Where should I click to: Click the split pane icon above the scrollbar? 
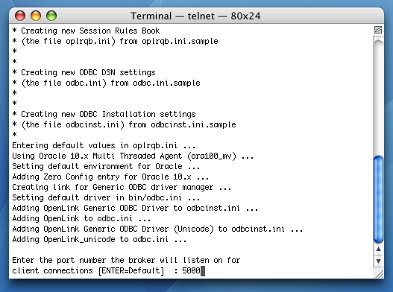click(x=378, y=30)
